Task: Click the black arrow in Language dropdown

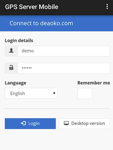Action: tap(54, 93)
